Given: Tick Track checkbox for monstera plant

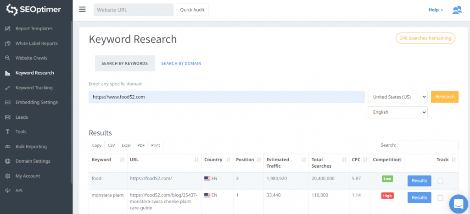Looking at the screenshot, I should [440, 198].
